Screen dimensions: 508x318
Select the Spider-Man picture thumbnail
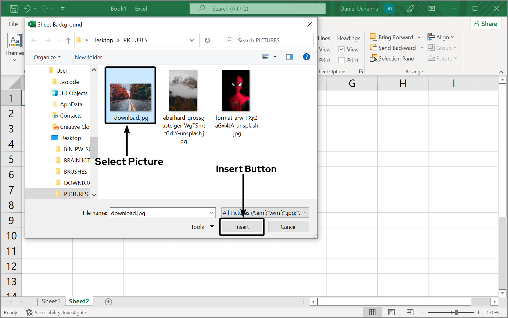coord(236,90)
